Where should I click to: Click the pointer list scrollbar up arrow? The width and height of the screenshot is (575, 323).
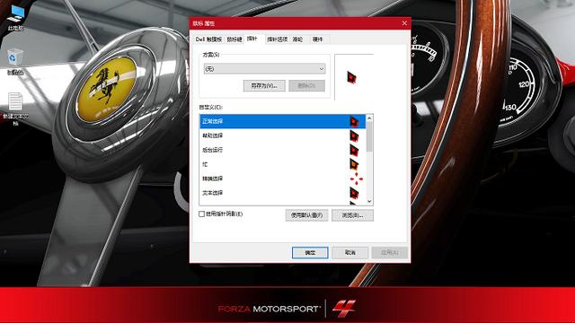(369, 118)
